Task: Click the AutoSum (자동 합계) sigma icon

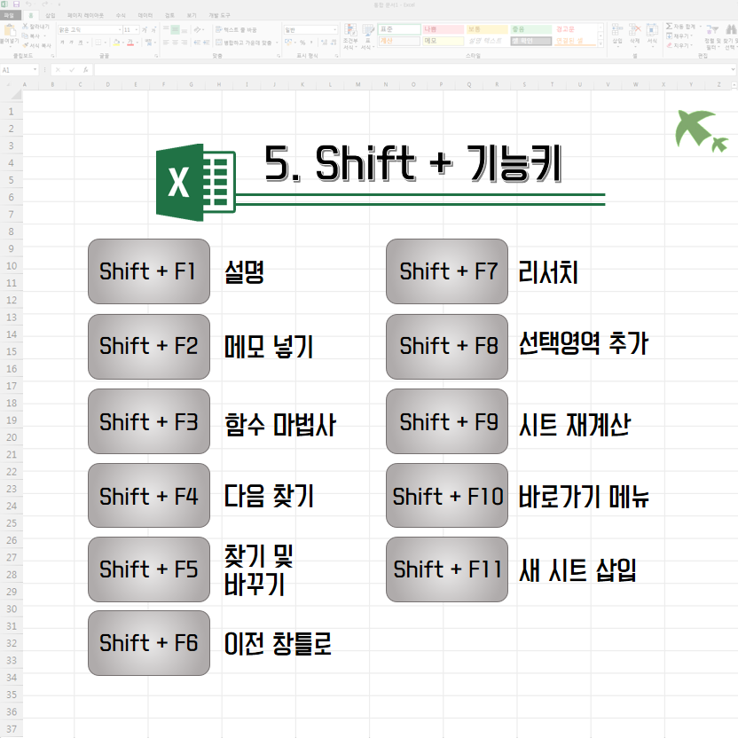Action: coord(668,27)
